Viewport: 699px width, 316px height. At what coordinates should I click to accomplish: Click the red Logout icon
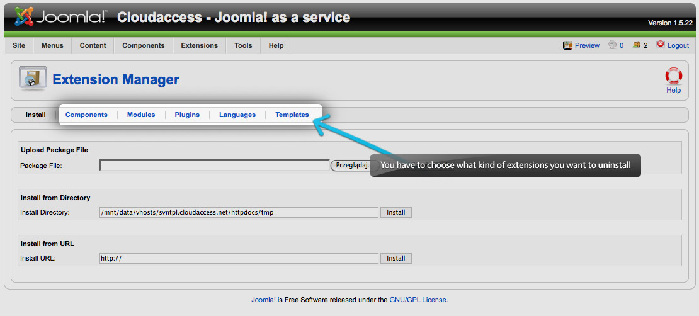(660, 45)
